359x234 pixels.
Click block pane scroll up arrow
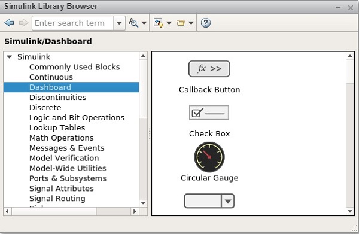pos(350,56)
